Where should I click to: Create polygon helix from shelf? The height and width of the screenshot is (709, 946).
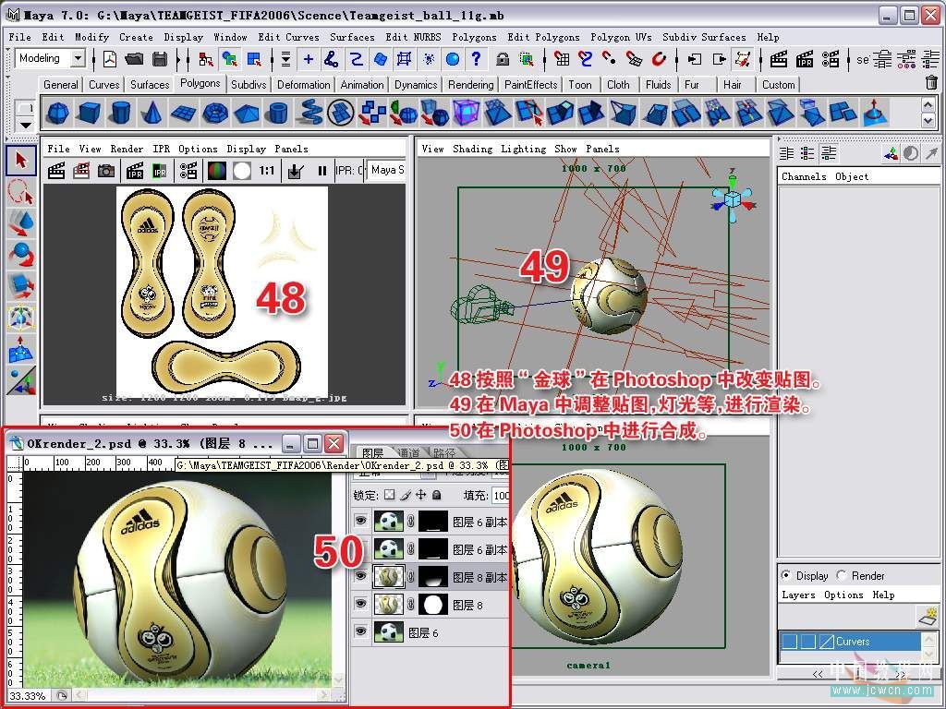tap(310, 113)
